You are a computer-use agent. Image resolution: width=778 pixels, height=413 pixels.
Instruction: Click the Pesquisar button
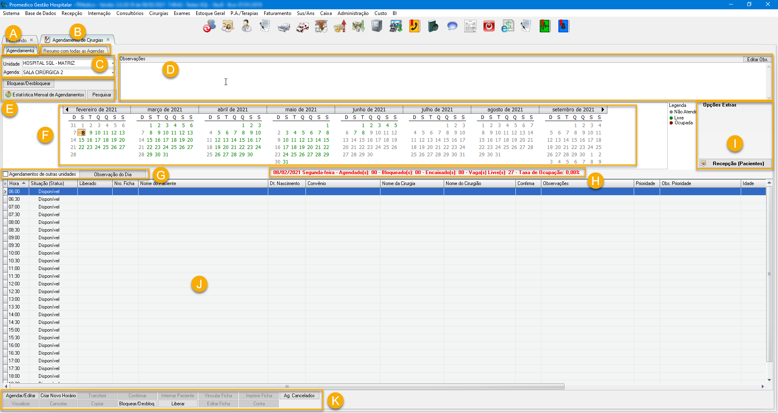coord(101,95)
